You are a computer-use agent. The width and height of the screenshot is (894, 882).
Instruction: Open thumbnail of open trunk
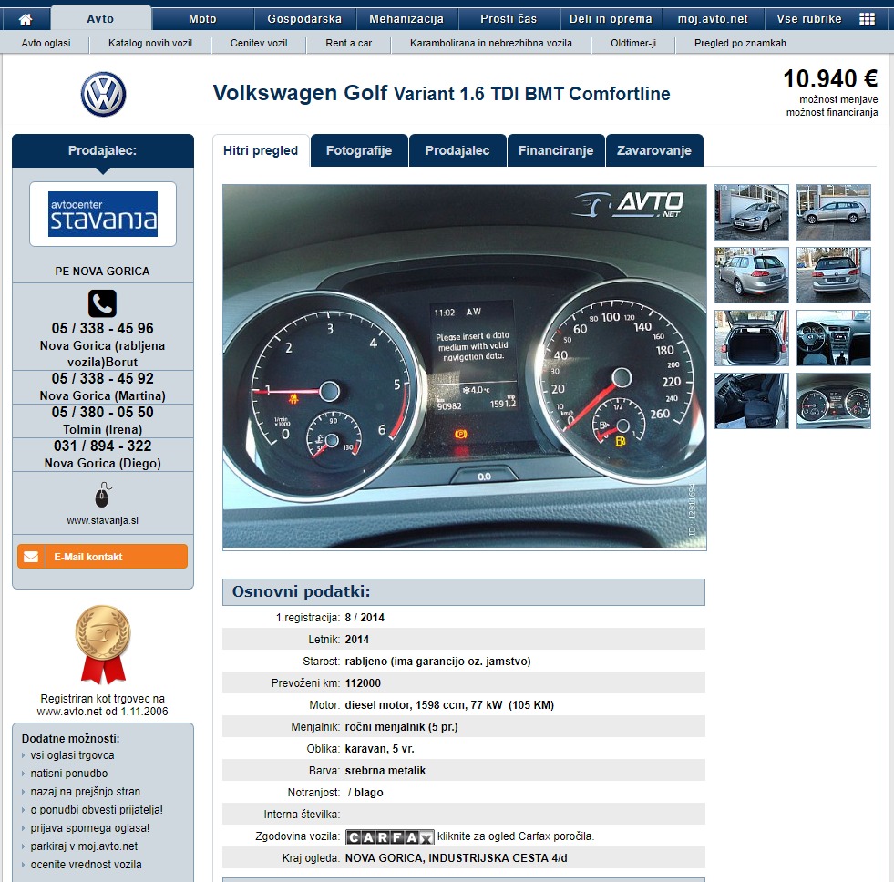[752, 338]
